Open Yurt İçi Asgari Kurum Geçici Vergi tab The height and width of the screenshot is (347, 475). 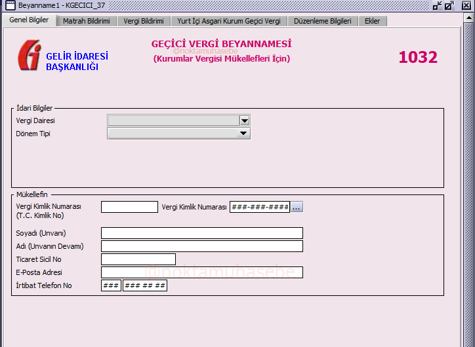[229, 21]
